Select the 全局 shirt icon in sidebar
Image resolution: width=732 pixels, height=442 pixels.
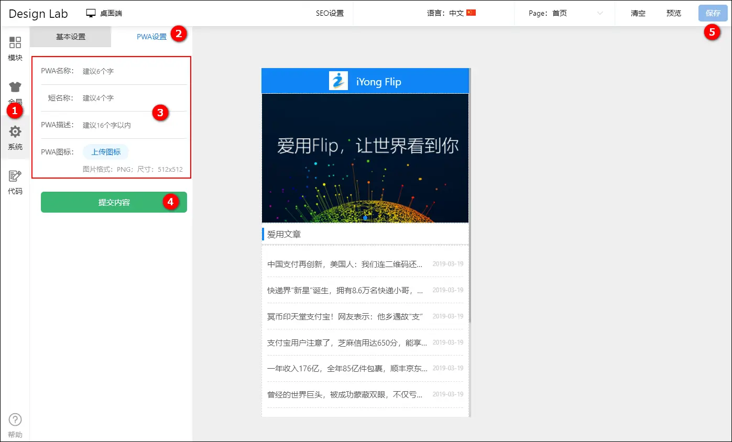coord(15,87)
